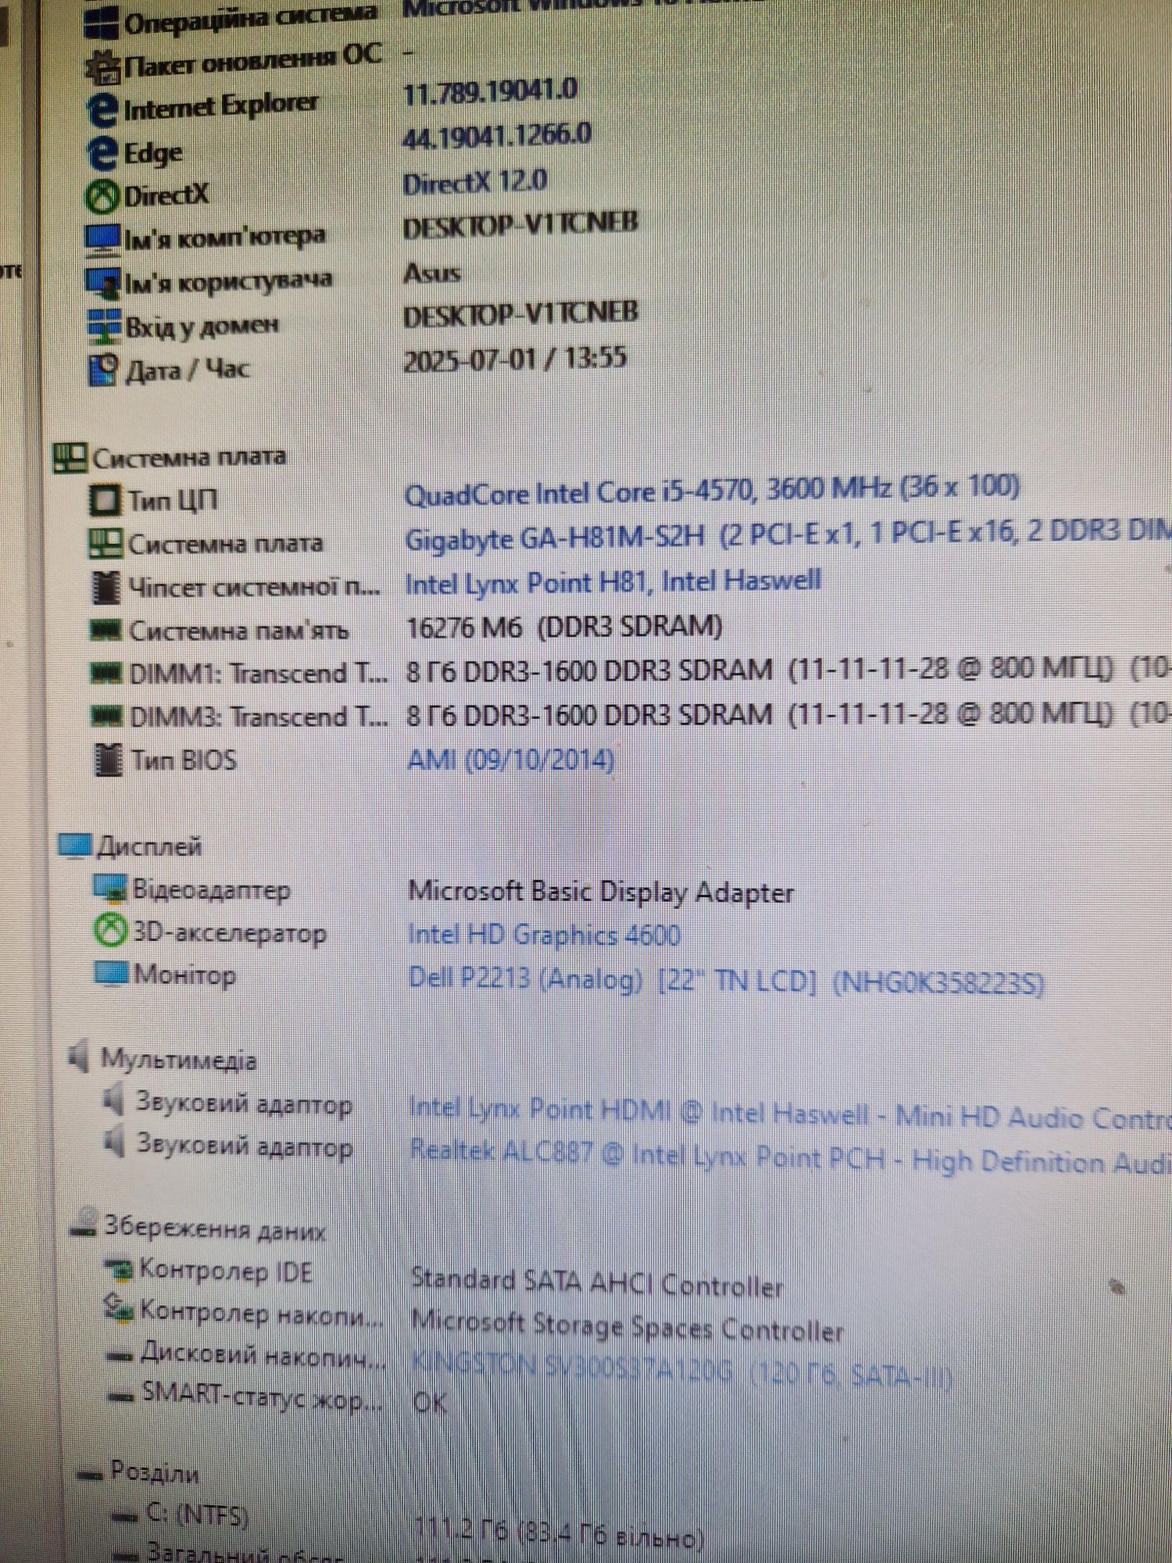Viewport: 1172px width, 1563px height.
Task: Click the Тип ЦП processor icon
Action: pos(105,500)
